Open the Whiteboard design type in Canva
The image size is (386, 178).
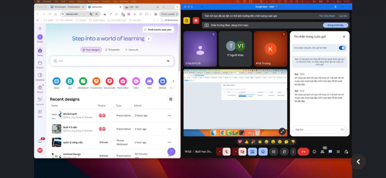(83, 81)
